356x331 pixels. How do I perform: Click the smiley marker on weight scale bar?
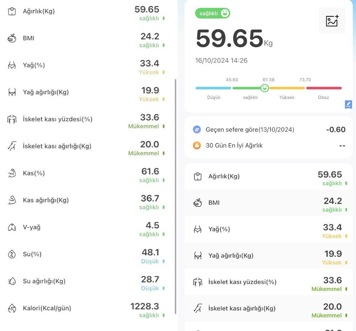[265, 88]
